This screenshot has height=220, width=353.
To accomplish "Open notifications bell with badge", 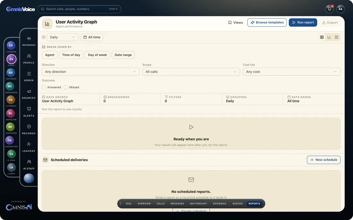I will click(329, 9).
